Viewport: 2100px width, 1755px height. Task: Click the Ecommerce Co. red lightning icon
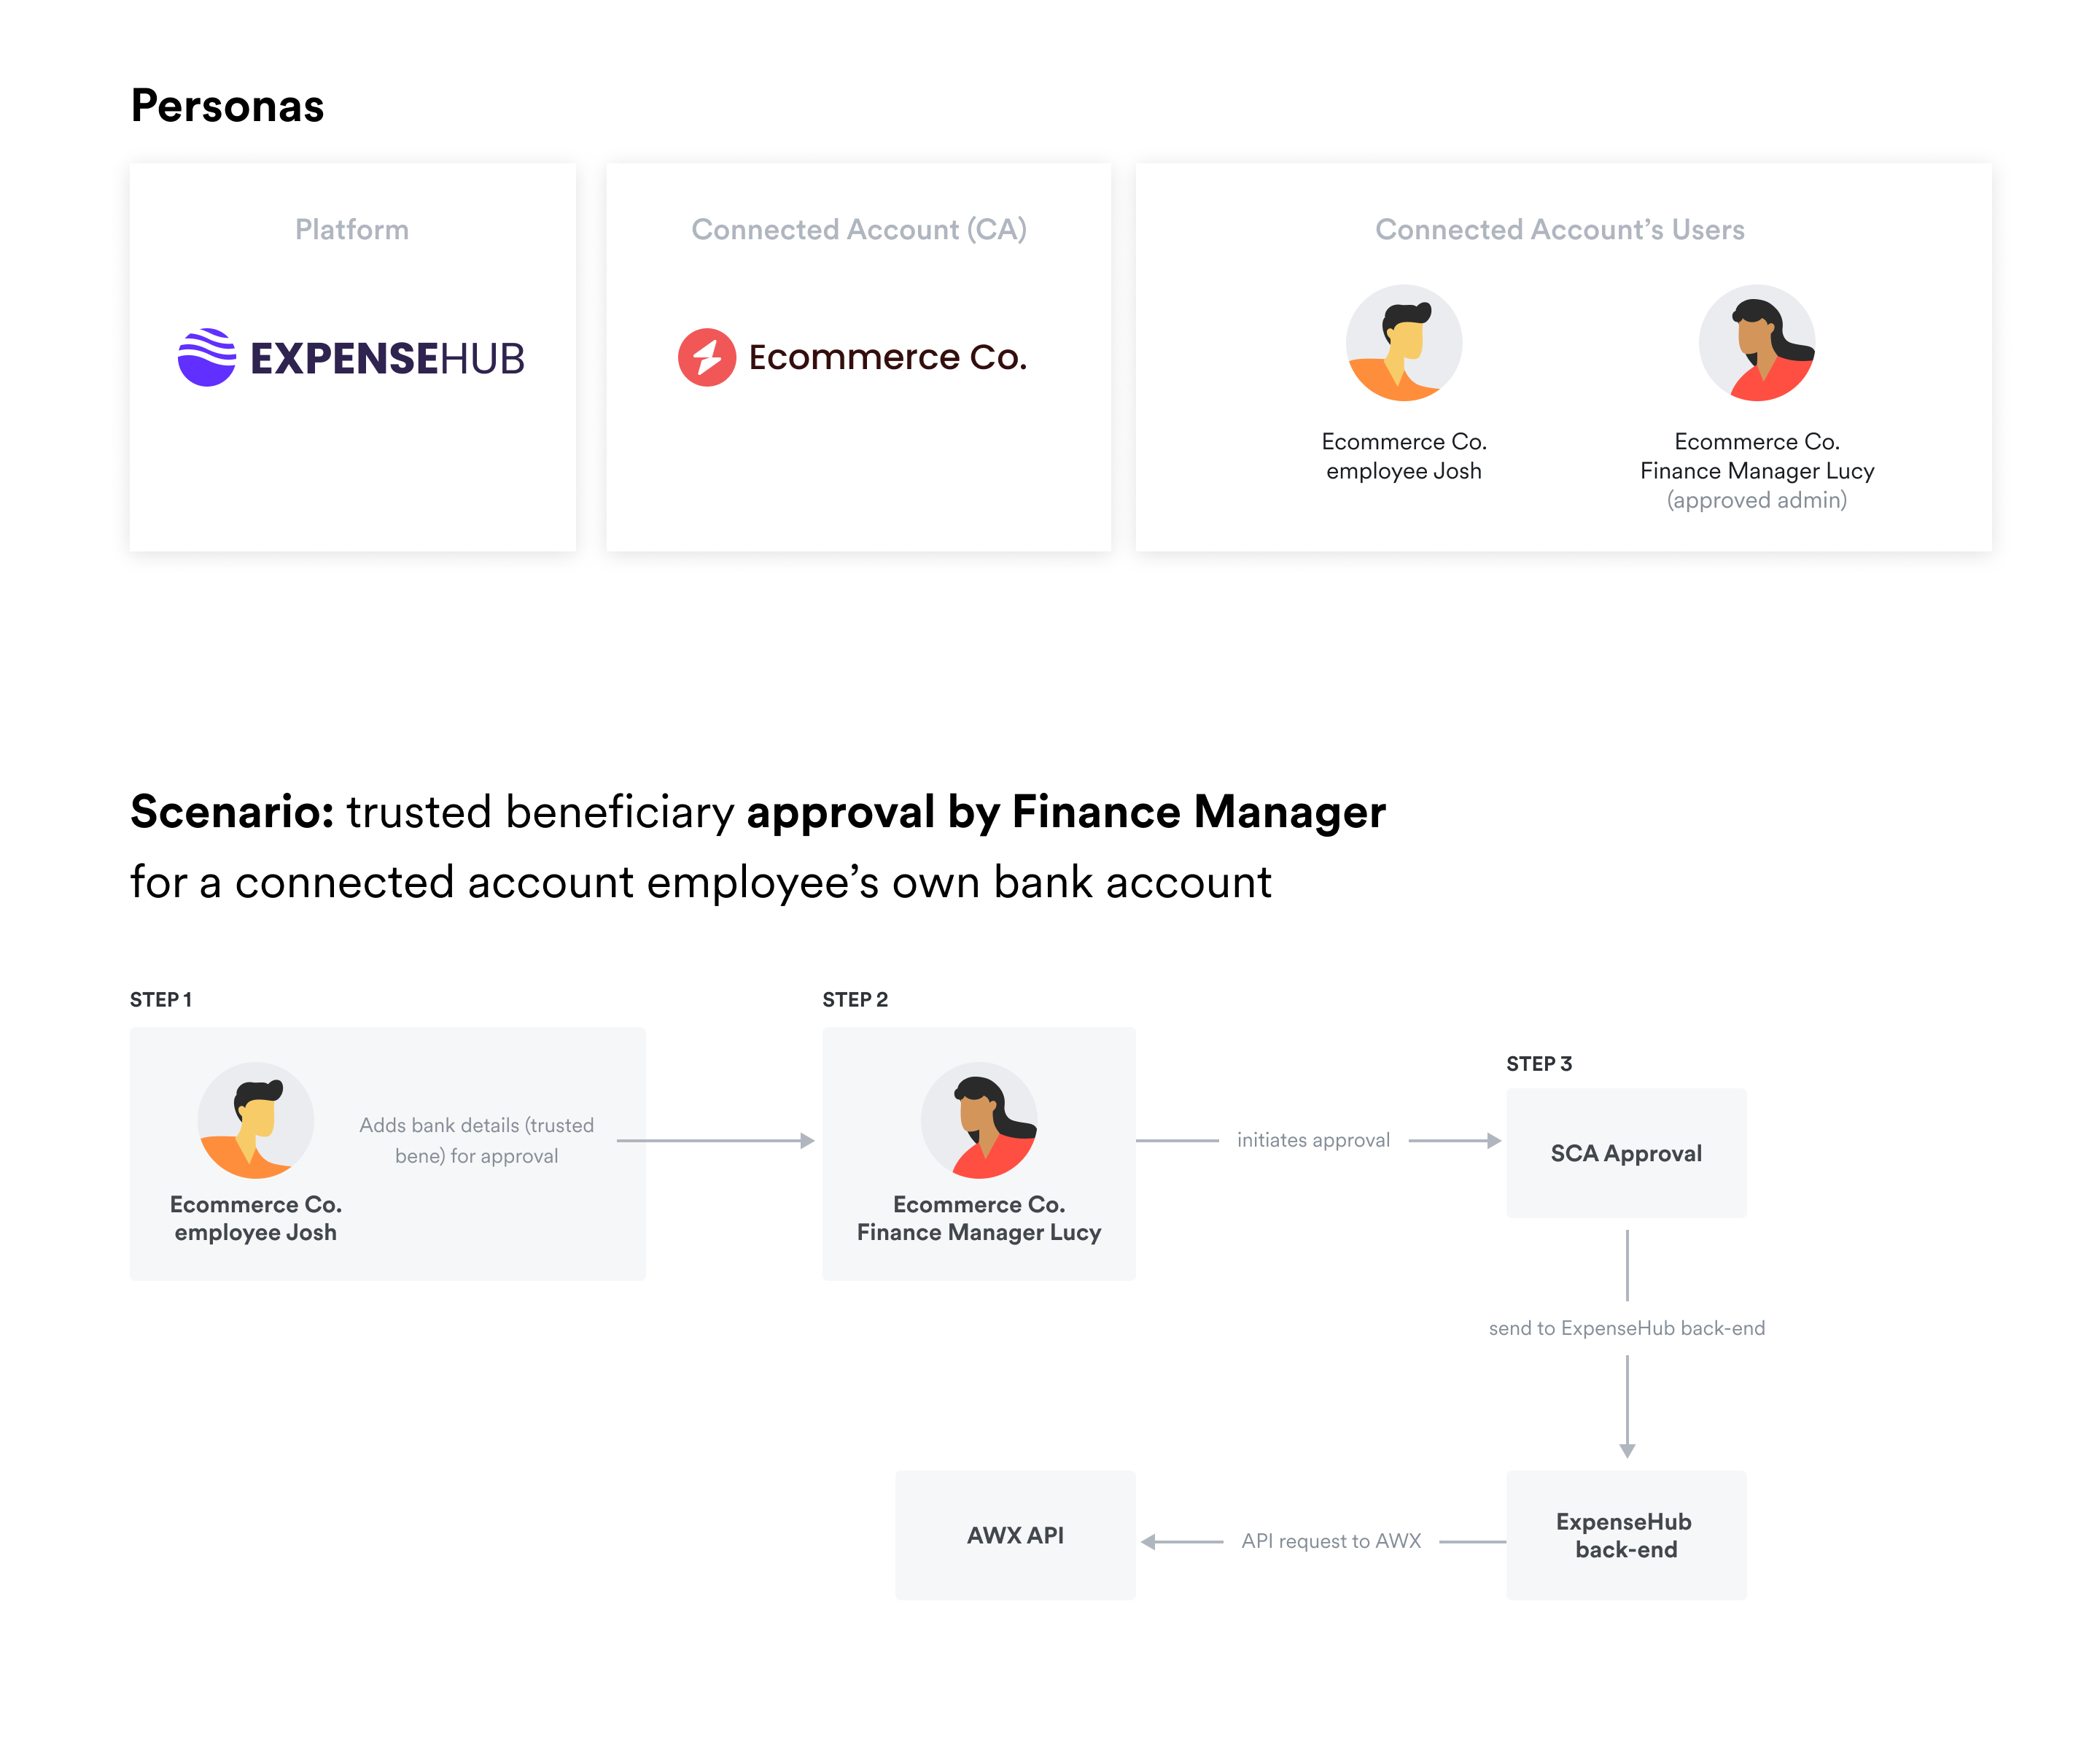706,357
